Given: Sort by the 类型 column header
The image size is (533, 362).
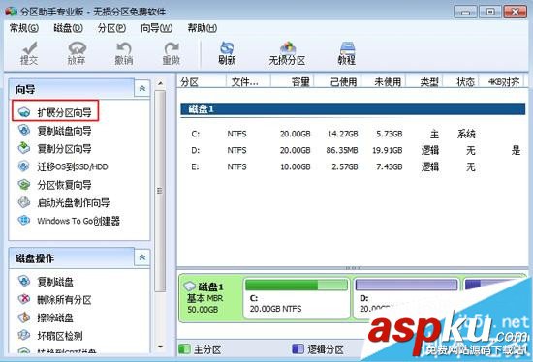Looking at the screenshot, I should (x=424, y=82).
